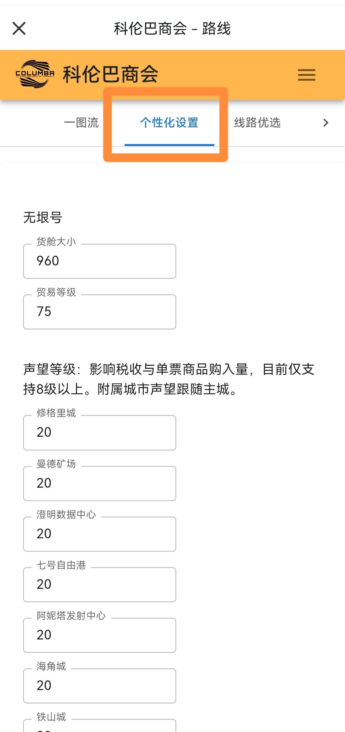Focus the 七号自由港 reputation input
This screenshot has width=345, height=732.
[x=99, y=584]
